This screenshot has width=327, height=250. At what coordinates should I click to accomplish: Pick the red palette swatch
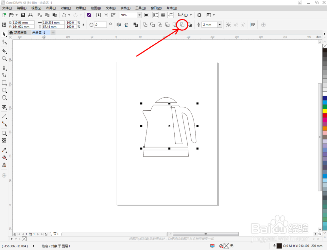pos(325,115)
